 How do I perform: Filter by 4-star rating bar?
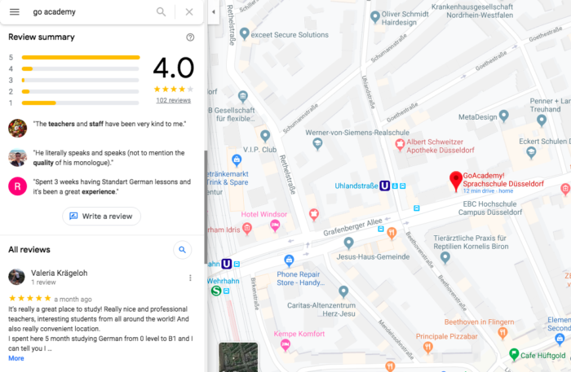pyautogui.click(x=81, y=69)
